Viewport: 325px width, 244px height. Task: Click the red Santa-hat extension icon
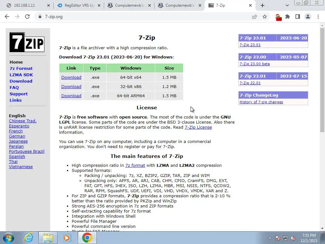coord(278,17)
